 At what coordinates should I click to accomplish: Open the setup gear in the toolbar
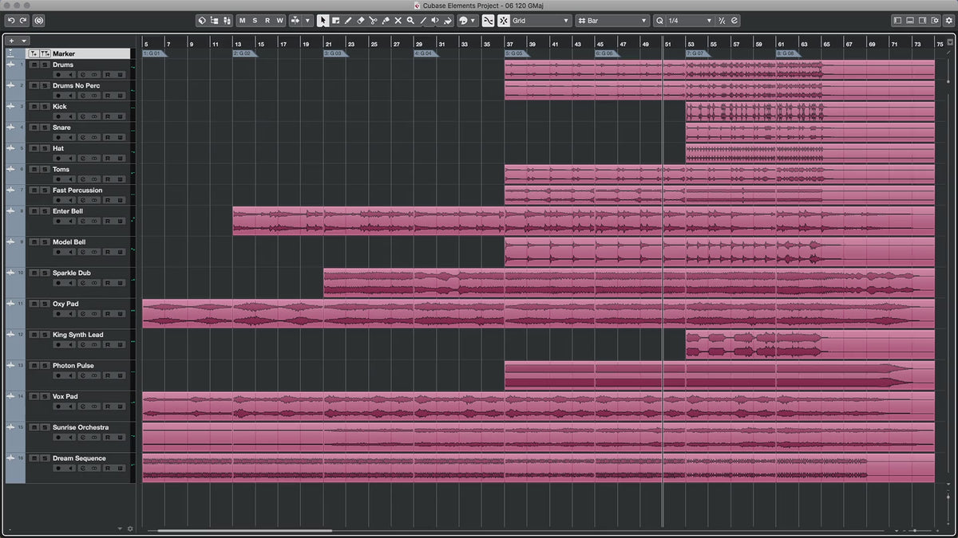click(x=948, y=21)
